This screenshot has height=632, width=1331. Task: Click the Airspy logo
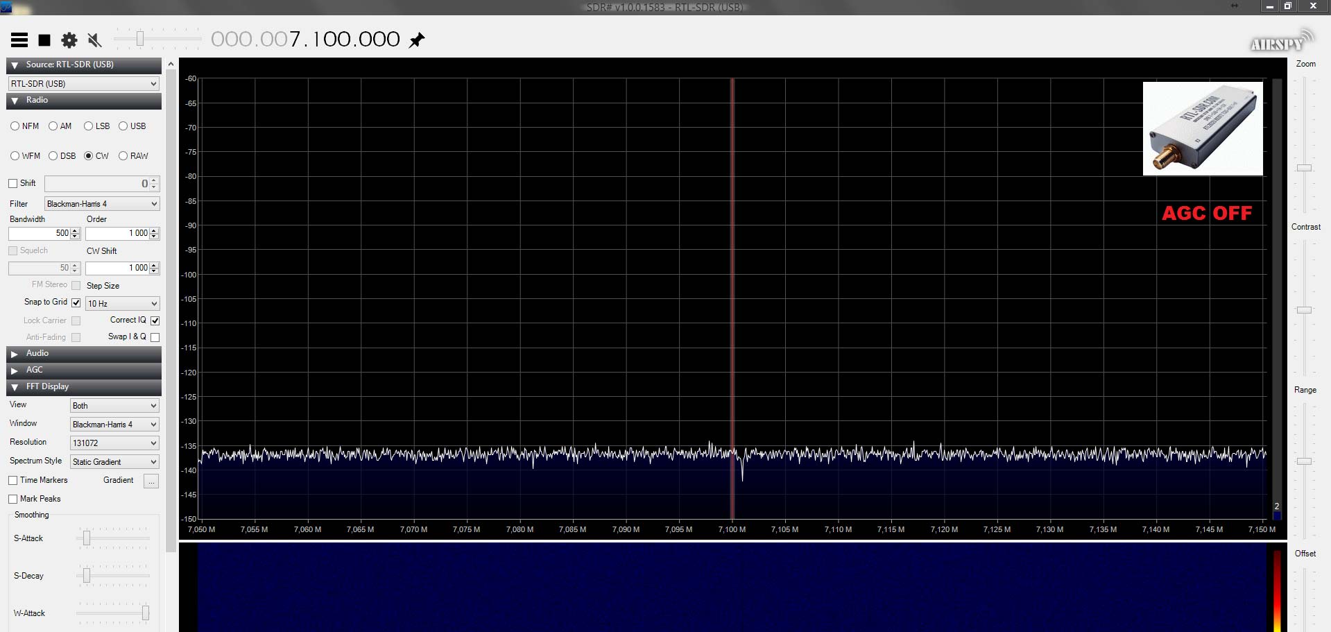[1280, 42]
